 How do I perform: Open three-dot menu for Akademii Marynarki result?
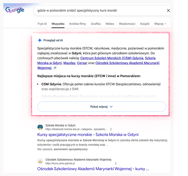[116, 163]
